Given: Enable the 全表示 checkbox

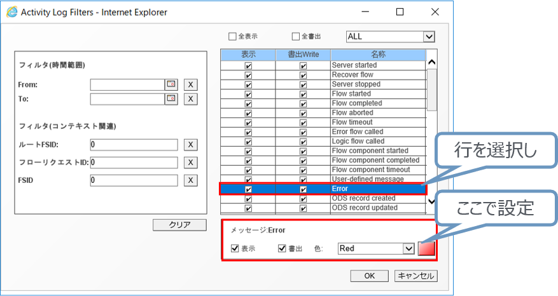Looking at the screenshot, I should click(x=232, y=37).
